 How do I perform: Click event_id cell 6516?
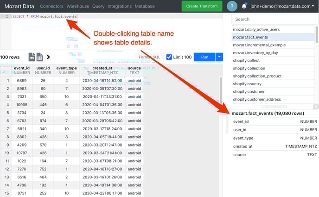pos(22,177)
